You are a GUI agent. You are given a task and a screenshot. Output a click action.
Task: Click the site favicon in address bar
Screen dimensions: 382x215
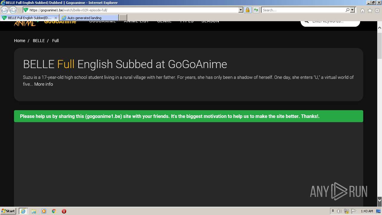tap(26, 10)
